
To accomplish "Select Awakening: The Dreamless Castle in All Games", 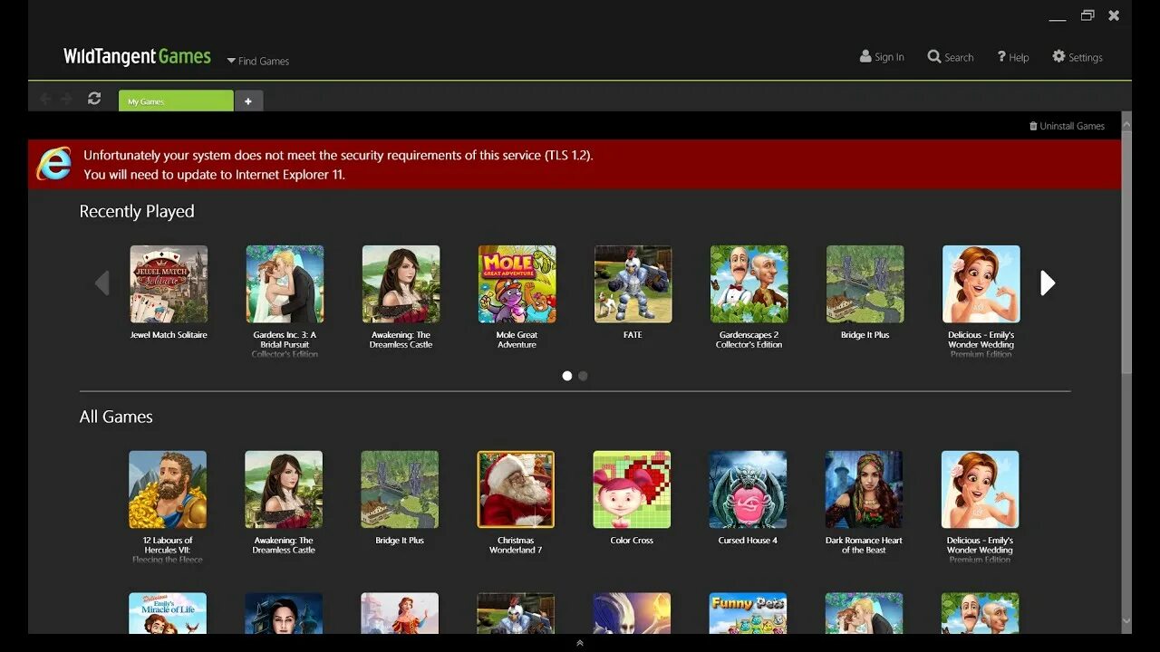I will coord(284,490).
